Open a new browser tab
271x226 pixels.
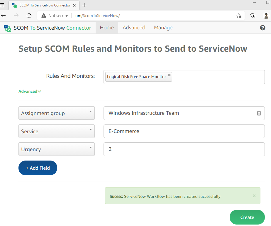pyautogui.click(x=84, y=5)
